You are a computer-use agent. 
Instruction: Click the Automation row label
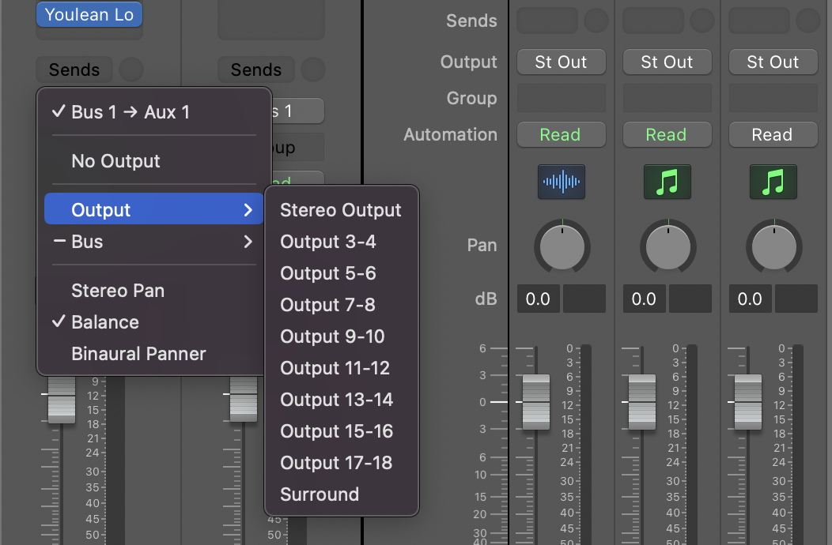click(451, 134)
